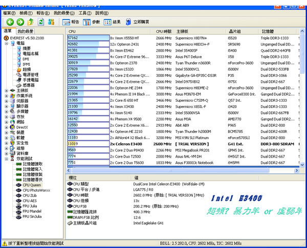Viewport: 307px width, 248px height.
Task: Click the 資料庫 database tree icon
Action: tap(12, 153)
